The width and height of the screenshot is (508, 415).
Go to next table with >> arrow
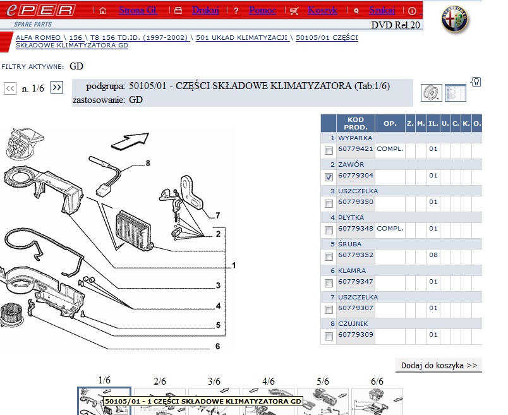click(x=57, y=87)
